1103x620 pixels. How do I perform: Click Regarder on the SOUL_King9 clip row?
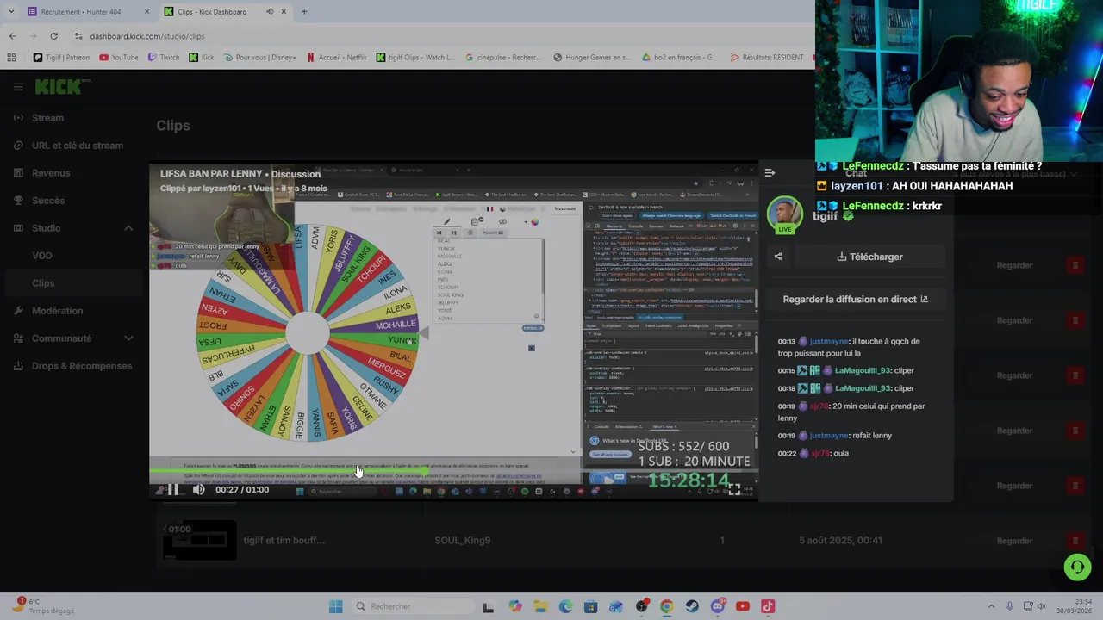tap(1014, 541)
